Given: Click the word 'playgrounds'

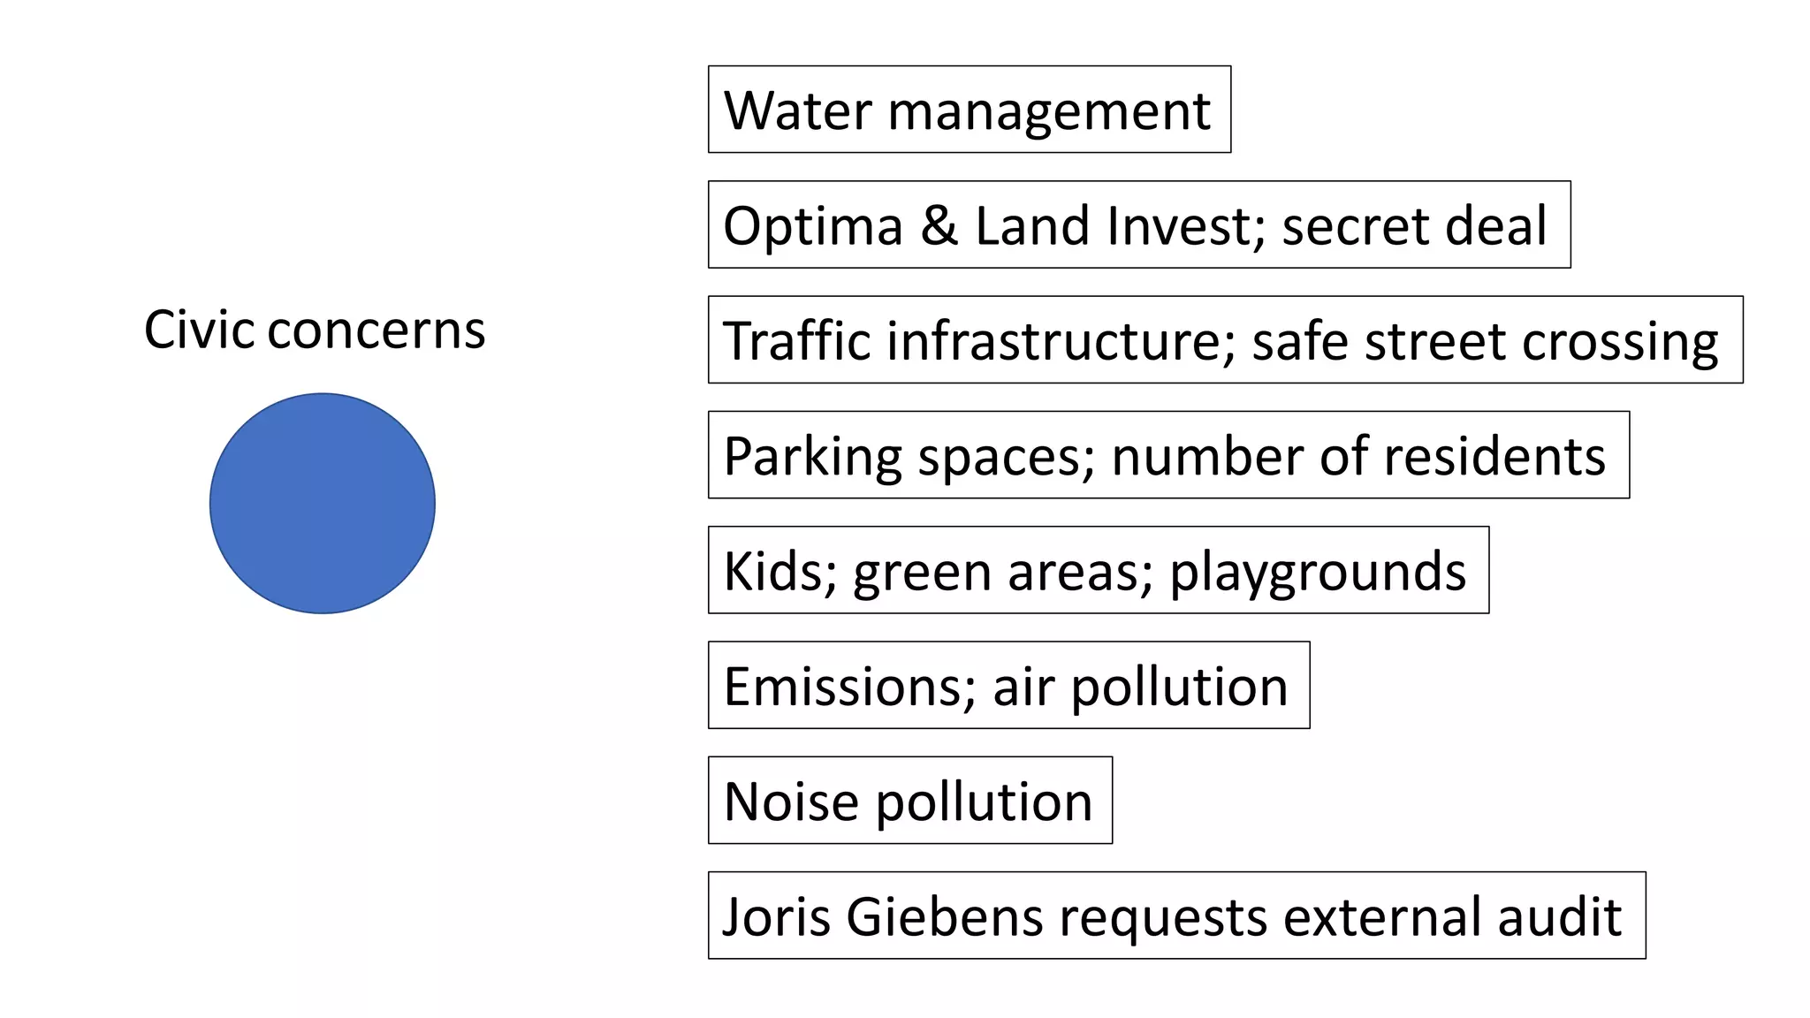Looking at the screenshot, I should [x=1318, y=573].
